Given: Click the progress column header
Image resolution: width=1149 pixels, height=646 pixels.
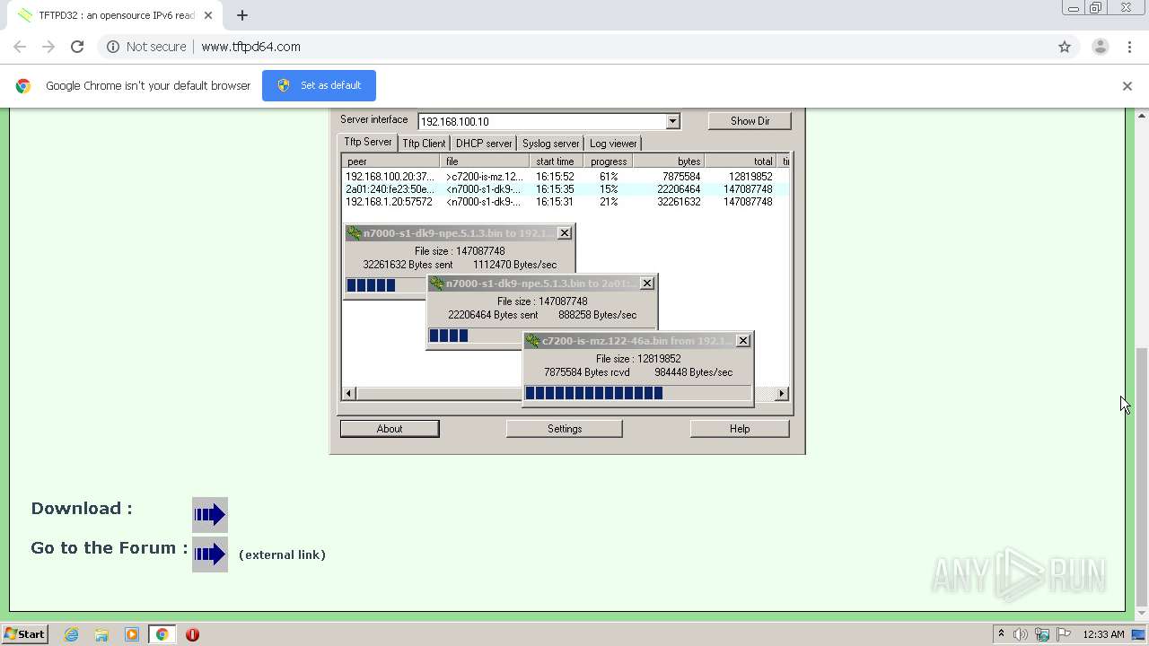Looking at the screenshot, I should [x=609, y=161].
